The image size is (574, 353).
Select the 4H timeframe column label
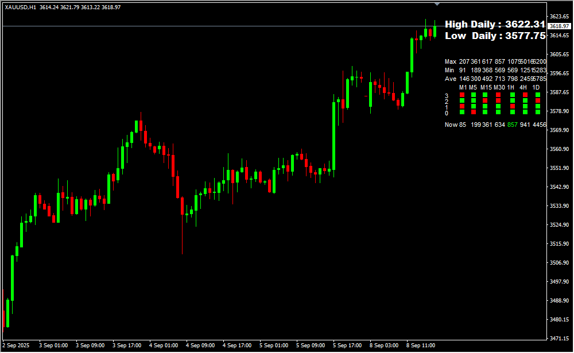click(523, 87)
